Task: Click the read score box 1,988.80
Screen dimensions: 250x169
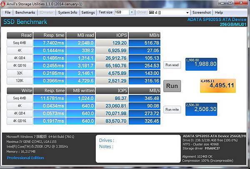Action: tap(201, 64)
